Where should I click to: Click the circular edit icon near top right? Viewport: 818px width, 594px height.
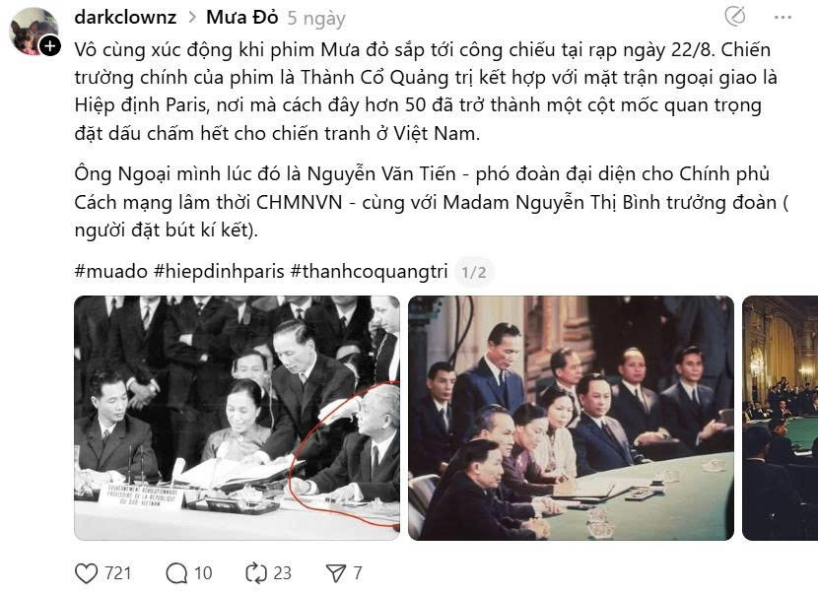(x=735, y=17)
